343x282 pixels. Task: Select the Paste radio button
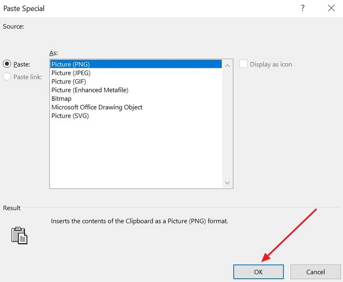pyautogui.click(x=6, y=64)
